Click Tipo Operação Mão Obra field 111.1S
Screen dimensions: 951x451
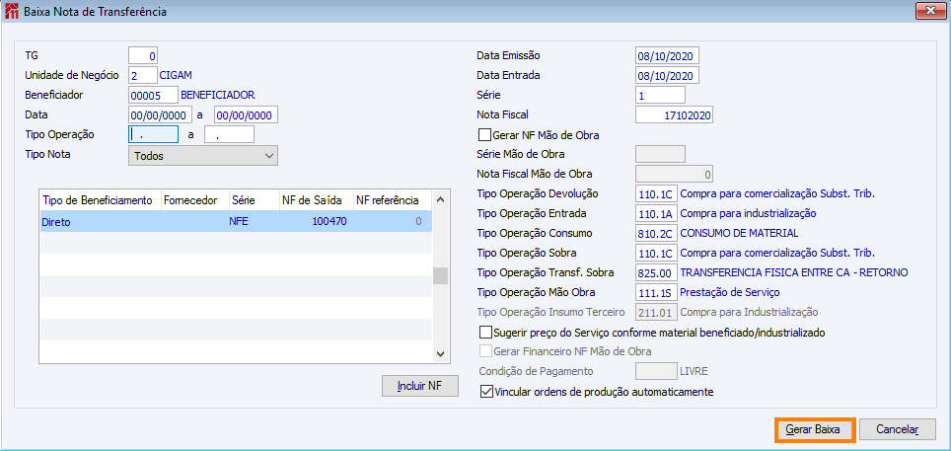pos(656,292)
